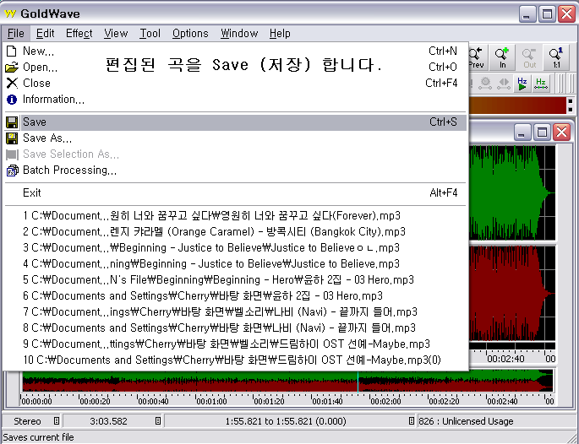Click the Hz playback rate icon with green arrow

[x=522, y=83]
